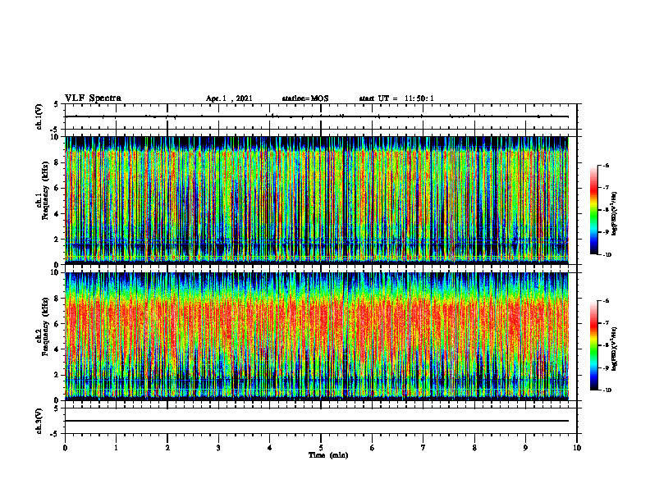Click the time axis tick label "5"
This screenshot has width=650, height=502.
(x=321, y=448)
